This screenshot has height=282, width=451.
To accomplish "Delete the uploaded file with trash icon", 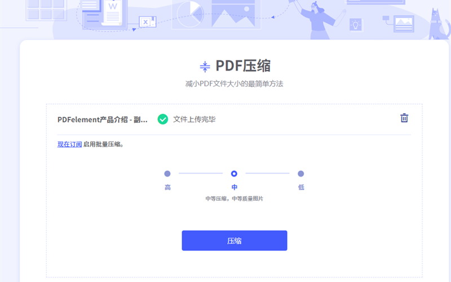I will point(404,118).
